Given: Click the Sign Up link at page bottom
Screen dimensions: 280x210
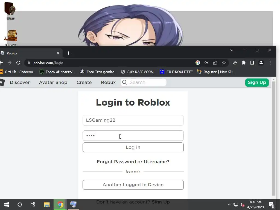Looking at the screenshot, I should pyautogui.click(x=161, y=202).
